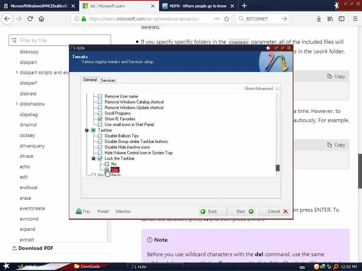This screenshot has height=271, width=362.
Task: Enable Remove User name checkbox
Action: [100, 96]
